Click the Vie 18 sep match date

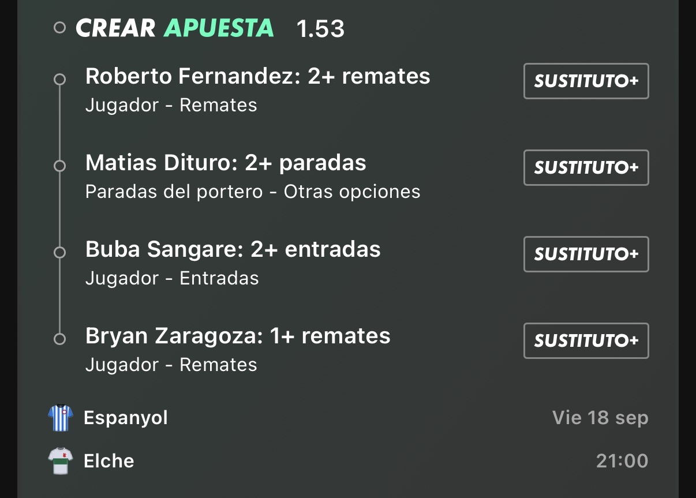tap(600, 418)
